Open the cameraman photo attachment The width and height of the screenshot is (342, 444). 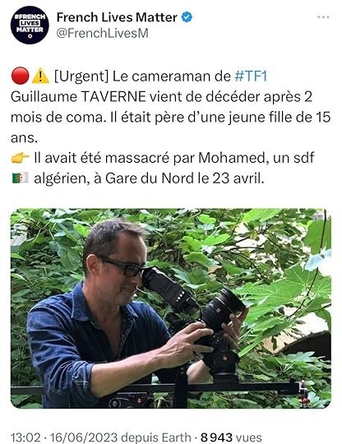pos(171,308)
